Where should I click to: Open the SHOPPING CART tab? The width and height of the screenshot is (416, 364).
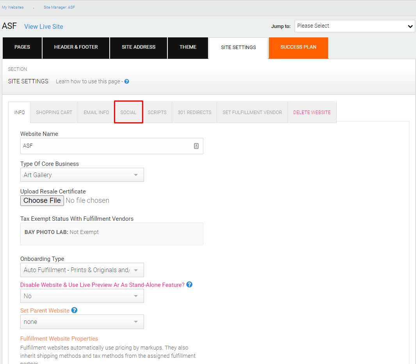pyautogui.click(x=53, y=112)
